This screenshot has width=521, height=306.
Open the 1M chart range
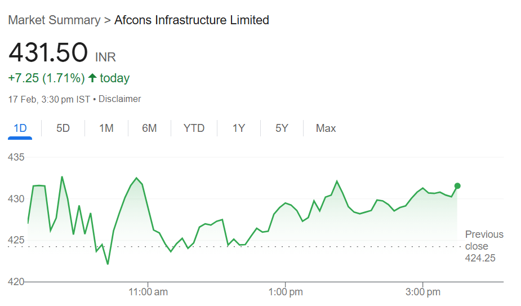click(x=106, y=128)
